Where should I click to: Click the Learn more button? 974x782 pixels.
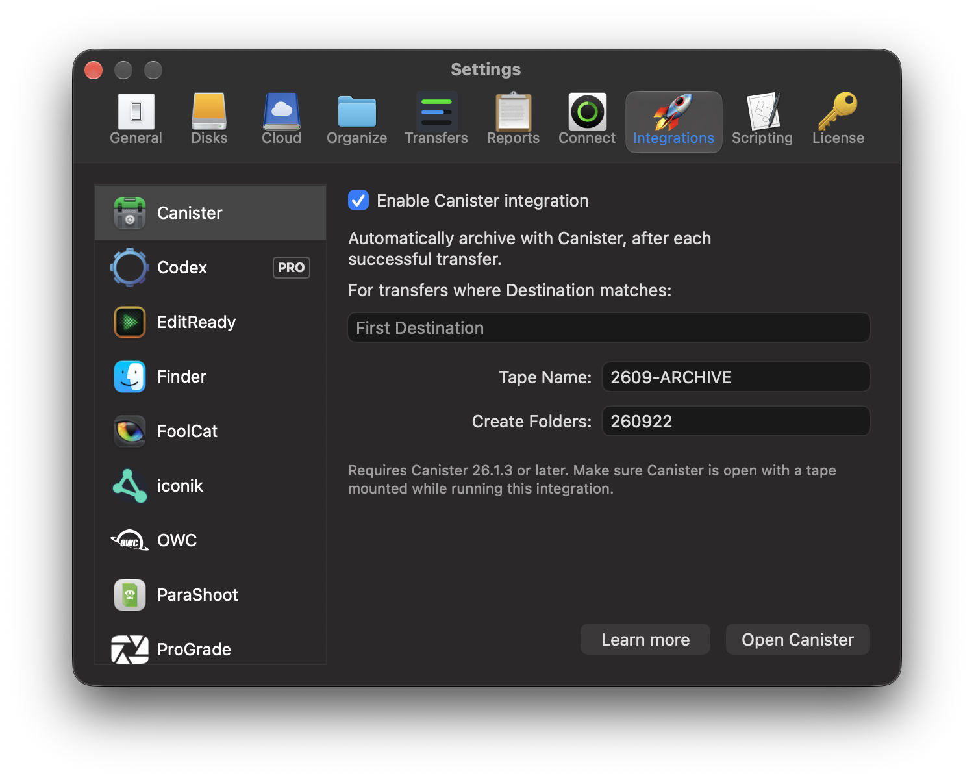click(645, 640)
